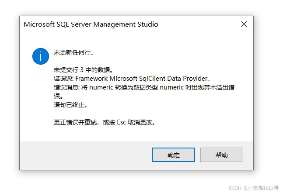The width and height of the screenshot is (283, 193).
Task: Click the CSDN watermark text
Action: pyautogui.click(x=235, y=188)
